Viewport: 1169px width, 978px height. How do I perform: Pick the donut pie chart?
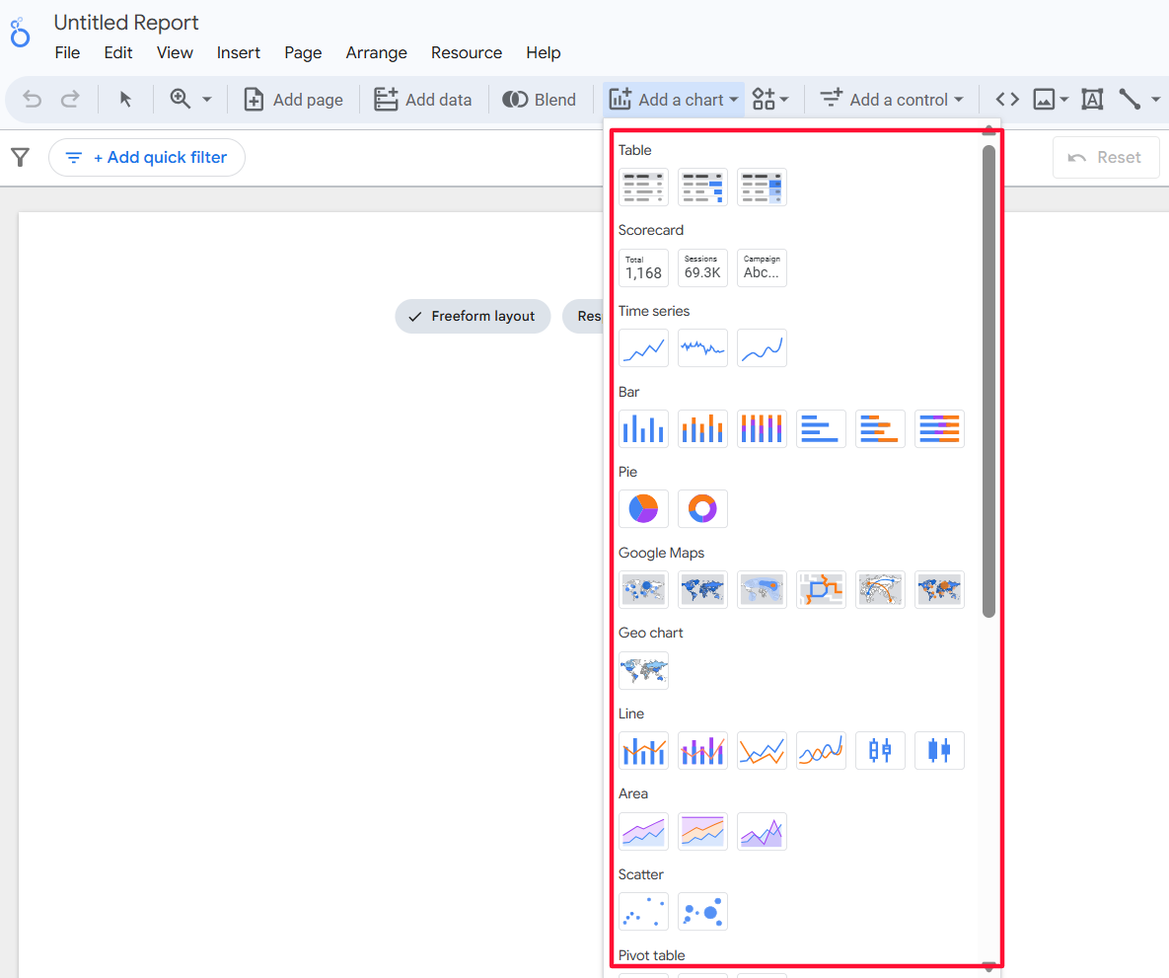click(702, 508)
